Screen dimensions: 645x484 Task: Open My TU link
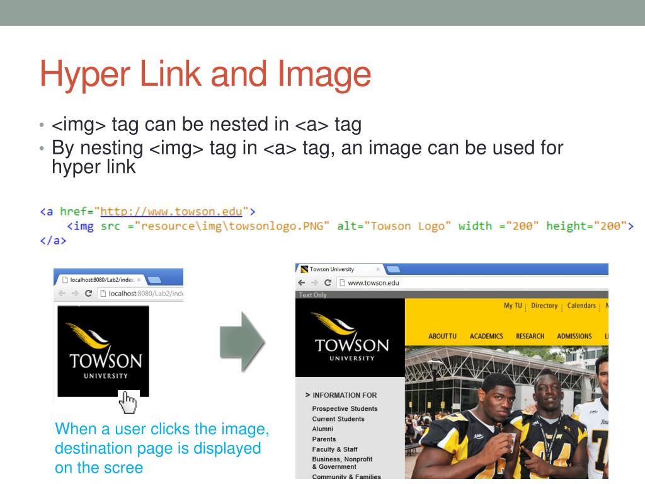coord(513,306)
